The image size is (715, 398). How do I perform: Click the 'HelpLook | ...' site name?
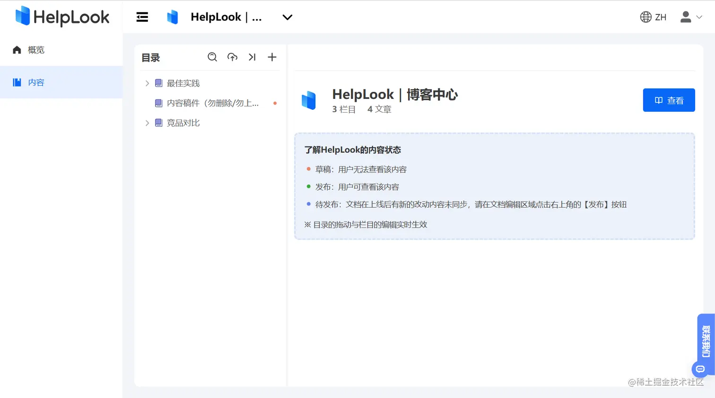pos(226,17)
